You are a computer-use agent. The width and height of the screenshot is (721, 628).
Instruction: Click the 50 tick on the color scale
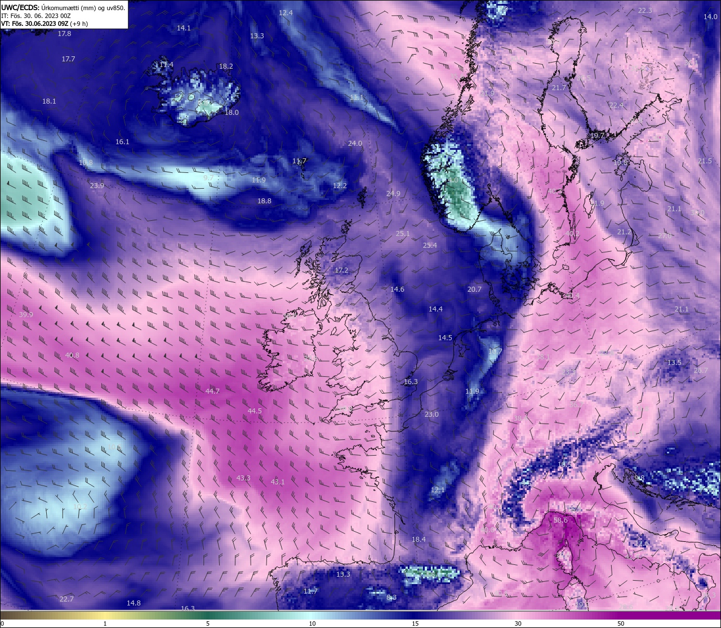620,623
